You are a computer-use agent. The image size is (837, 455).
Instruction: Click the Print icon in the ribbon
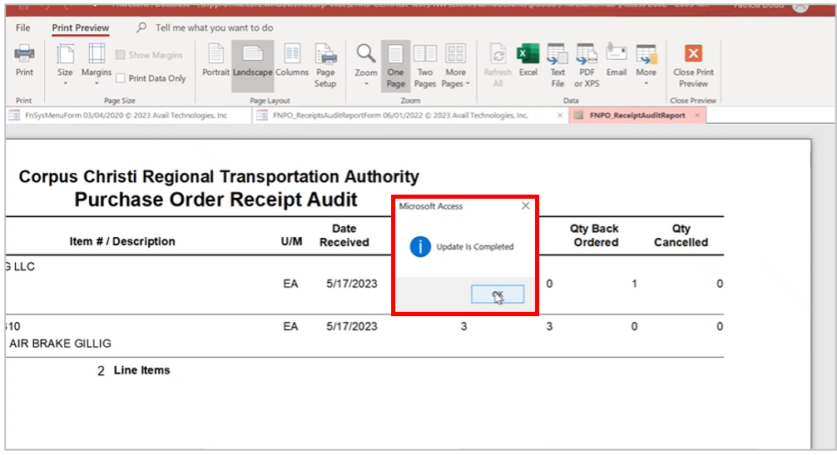[x=24, y=62]
